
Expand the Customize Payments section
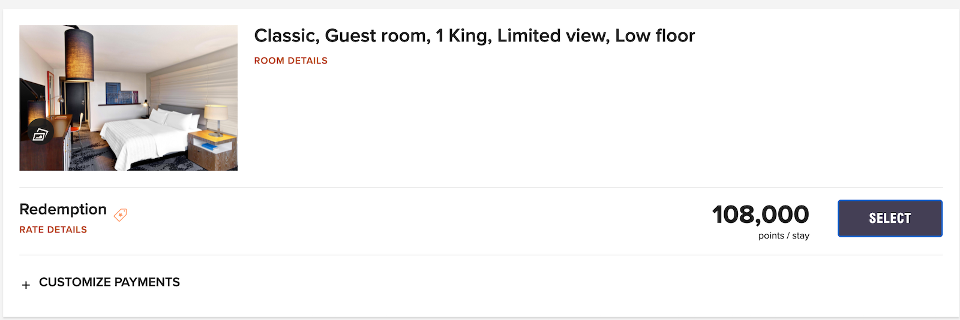(109, 282)
